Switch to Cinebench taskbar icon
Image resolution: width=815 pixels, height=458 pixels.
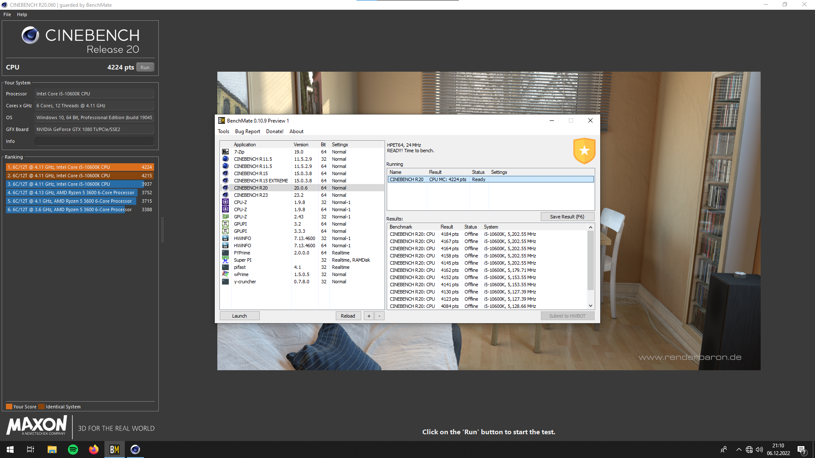[x=135, y=450]
